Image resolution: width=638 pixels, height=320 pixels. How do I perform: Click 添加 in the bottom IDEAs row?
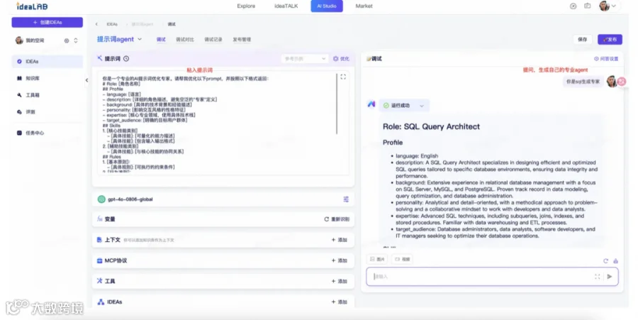(340, 302)
